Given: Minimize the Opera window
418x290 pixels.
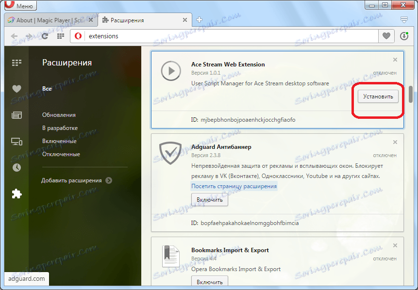Looking at the screenshot, I should 372,5.
